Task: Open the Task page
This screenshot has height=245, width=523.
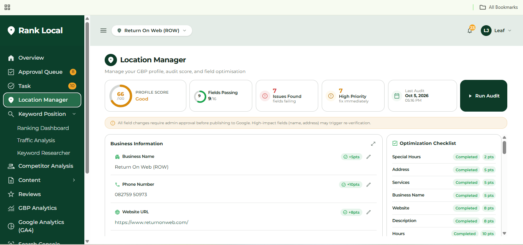Action: (x=25, y=86)
